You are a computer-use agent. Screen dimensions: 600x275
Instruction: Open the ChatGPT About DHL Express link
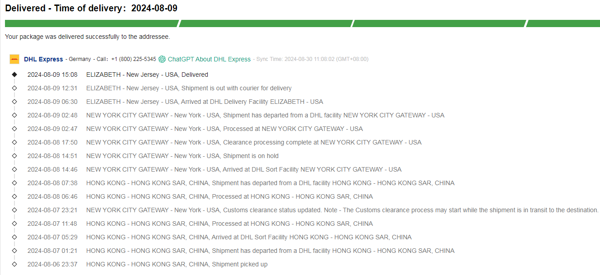coord(209,59)
